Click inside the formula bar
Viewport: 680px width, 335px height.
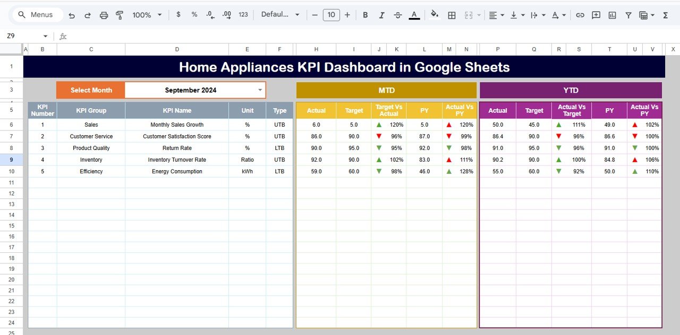point(212,36)
